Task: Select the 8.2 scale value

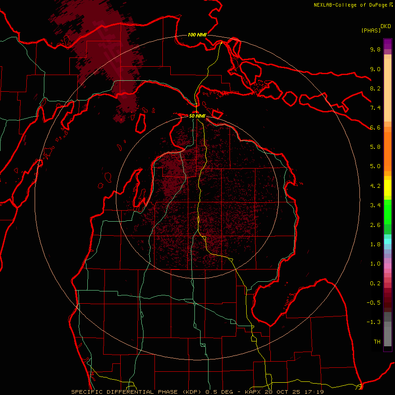Action: 375,88
